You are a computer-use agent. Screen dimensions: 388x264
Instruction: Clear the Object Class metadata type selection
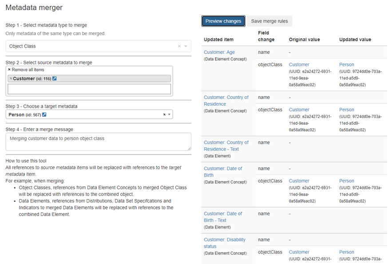click(x=179, y=46)
